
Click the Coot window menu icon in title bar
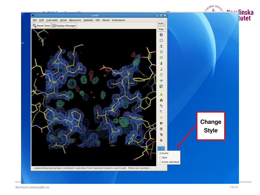tap(33, 15)
